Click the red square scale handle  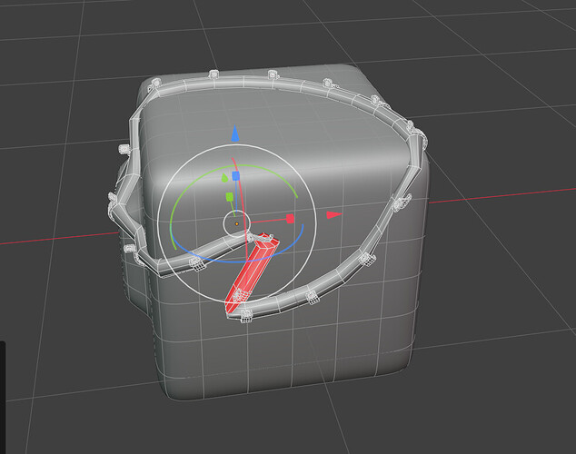(290, 219)
